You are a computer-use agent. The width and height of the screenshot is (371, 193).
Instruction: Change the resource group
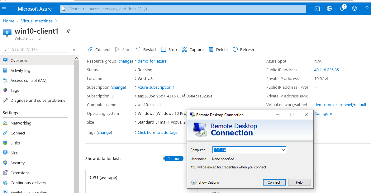pyautogui.click(x=125, y=61)
